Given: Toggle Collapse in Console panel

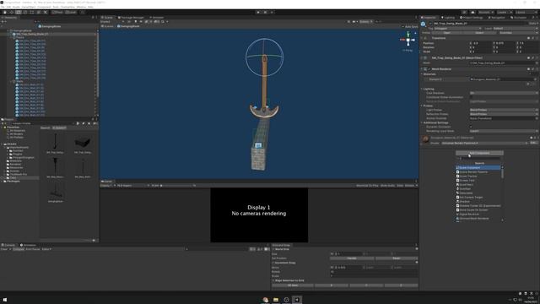Looking at the screenshot, I should coord(19,249).
